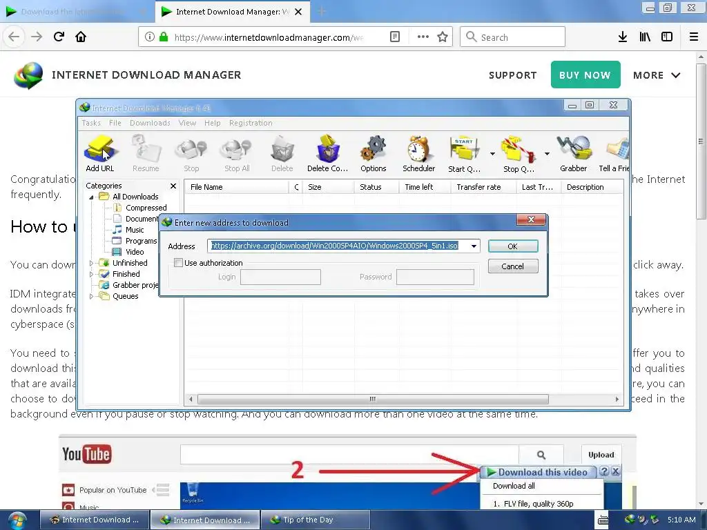
Task: Click the browser page vertical scrollbar
Action: (701, 141)
